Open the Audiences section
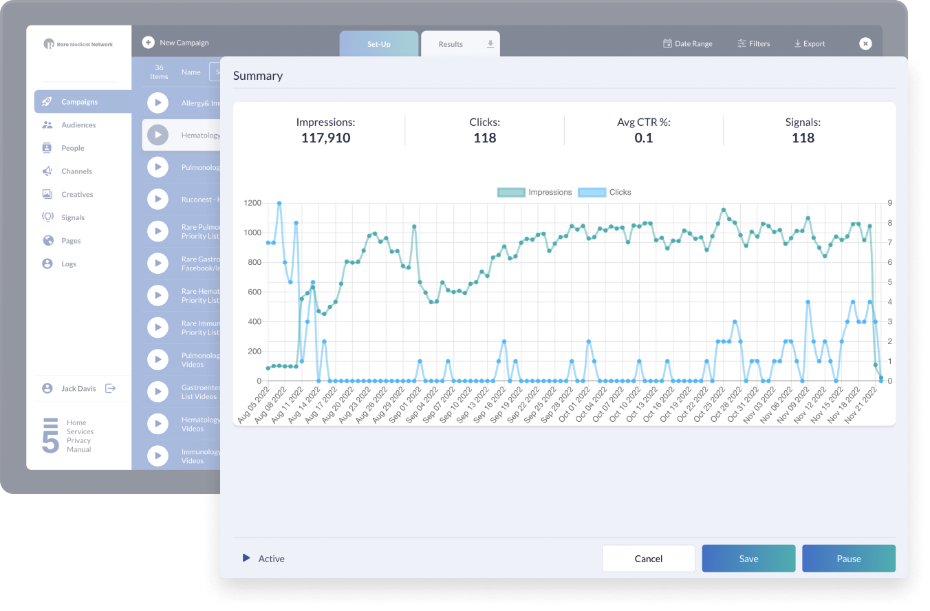 [x=78, y=125]
